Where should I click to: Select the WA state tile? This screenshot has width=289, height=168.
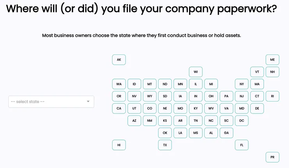[x=119, y=84]
